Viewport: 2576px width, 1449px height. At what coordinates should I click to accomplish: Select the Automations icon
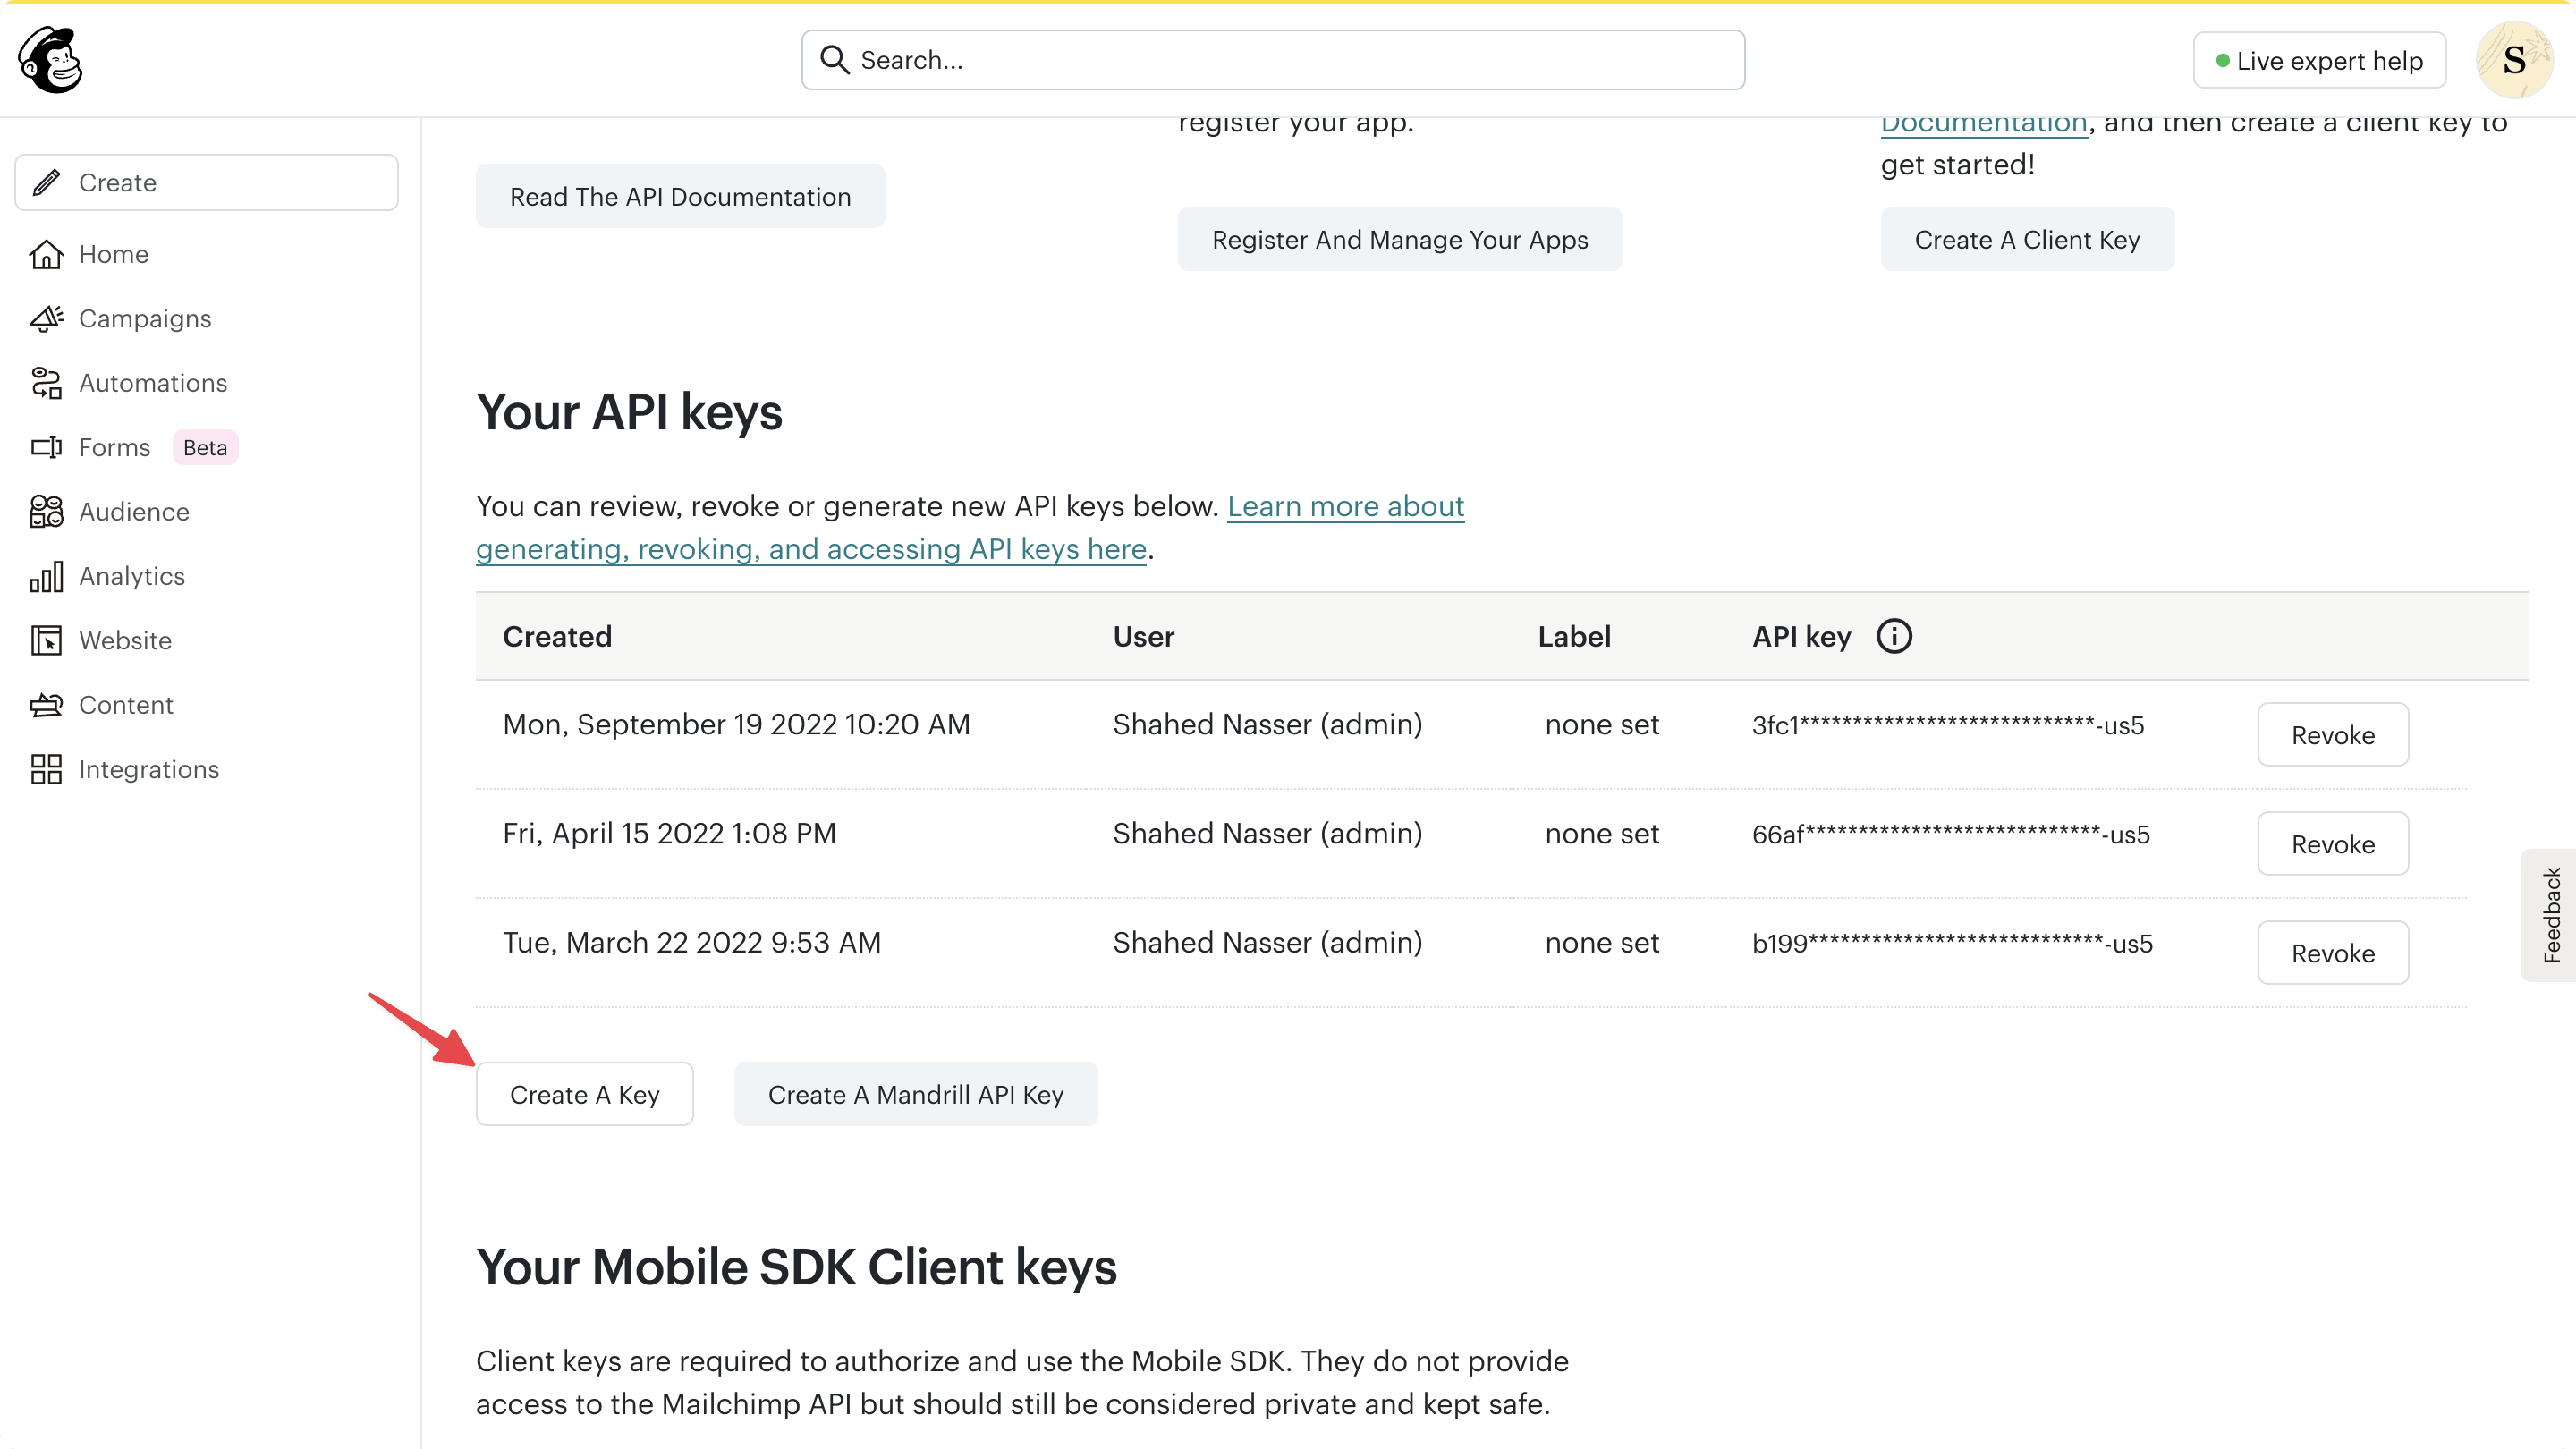click(x=46, y=382)
